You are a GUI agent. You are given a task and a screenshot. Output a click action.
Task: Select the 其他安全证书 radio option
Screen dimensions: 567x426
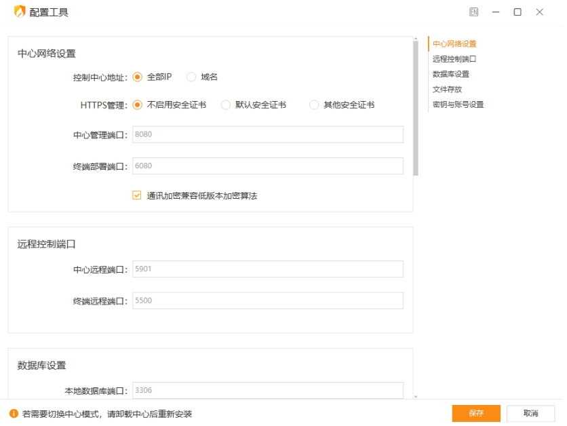tap(314, 105)
